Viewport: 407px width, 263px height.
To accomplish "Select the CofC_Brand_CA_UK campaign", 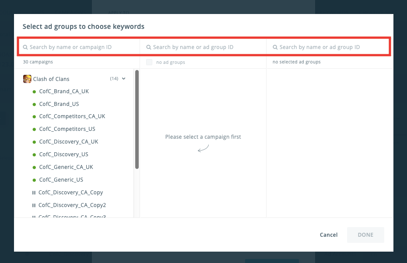I will tap(64, 91).
